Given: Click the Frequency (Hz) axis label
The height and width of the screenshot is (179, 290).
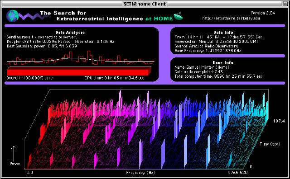Looking at the screenshot, I should 140,173.
